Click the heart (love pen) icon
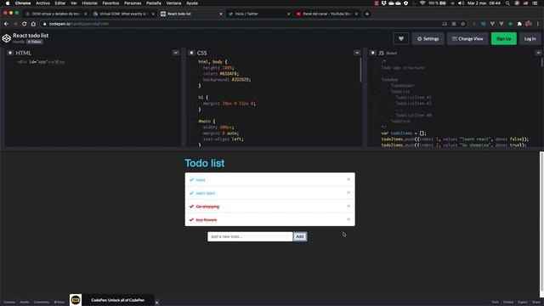This screenshot has width=544, height=306. click(401, 39)
